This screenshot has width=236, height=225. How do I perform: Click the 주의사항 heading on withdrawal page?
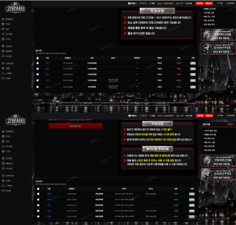tap(157, 11)
